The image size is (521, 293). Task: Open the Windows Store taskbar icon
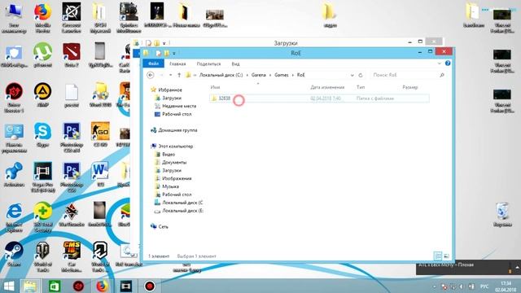coord(55,286)
